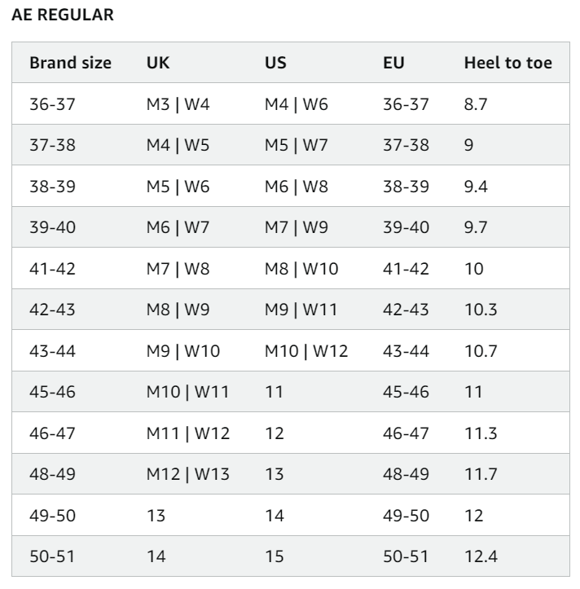
Task: Select US size M10 | W12 cell
Action: [x=305, y=351]
